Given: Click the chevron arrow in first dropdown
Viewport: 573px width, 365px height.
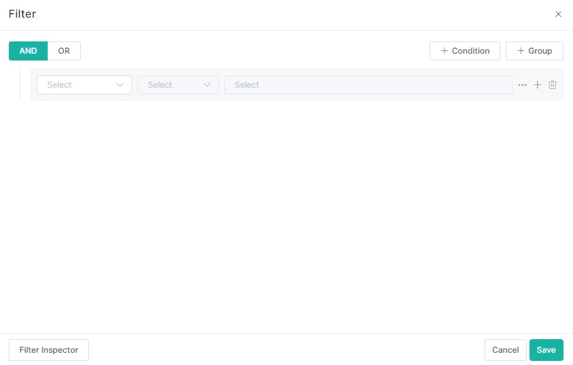Looking at the screenshot, I should point(120,85).
